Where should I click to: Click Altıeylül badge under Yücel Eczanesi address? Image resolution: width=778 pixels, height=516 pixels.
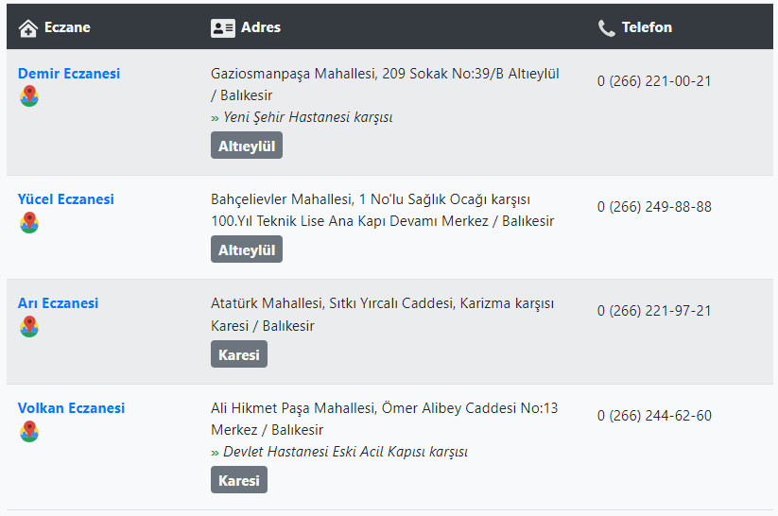pos(247,249)
